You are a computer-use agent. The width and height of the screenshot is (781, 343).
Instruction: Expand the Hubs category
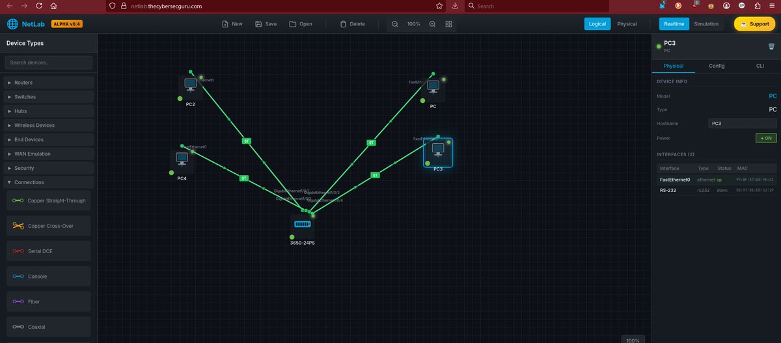tap(49, 111)
